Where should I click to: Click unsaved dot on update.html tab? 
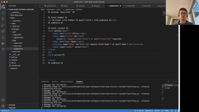[120, 6]
